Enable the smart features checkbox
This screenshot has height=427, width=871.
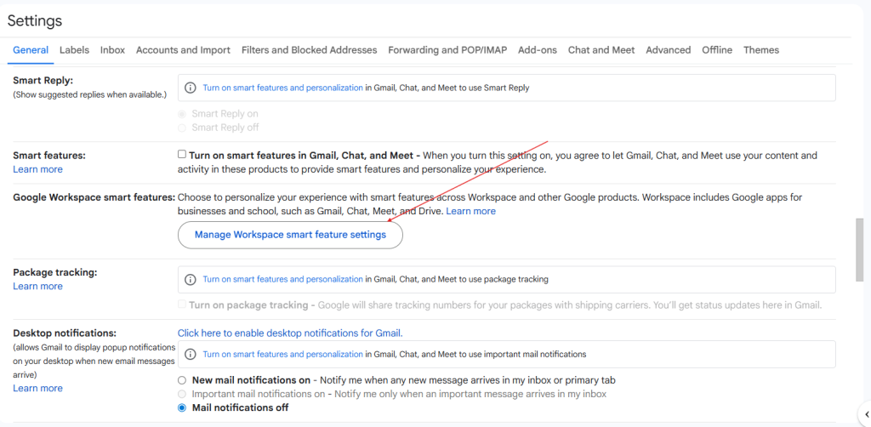point(182,155)
